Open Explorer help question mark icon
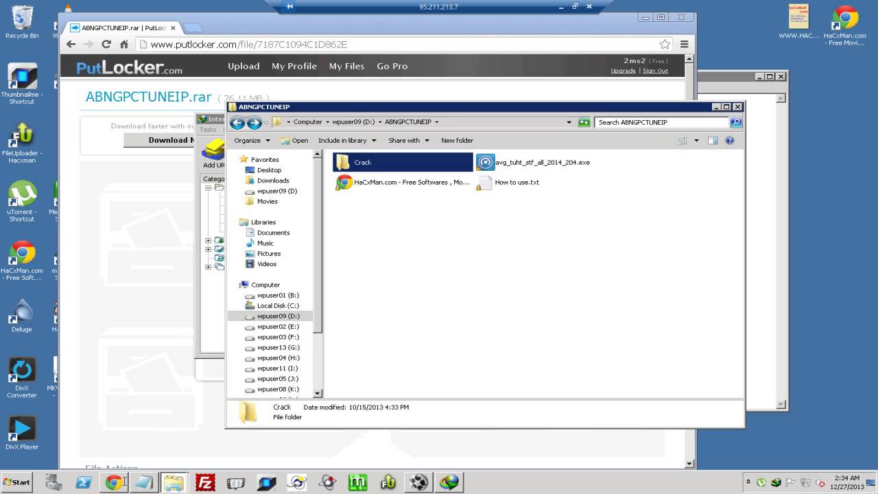The image size is (878, 494). [729, 140]
